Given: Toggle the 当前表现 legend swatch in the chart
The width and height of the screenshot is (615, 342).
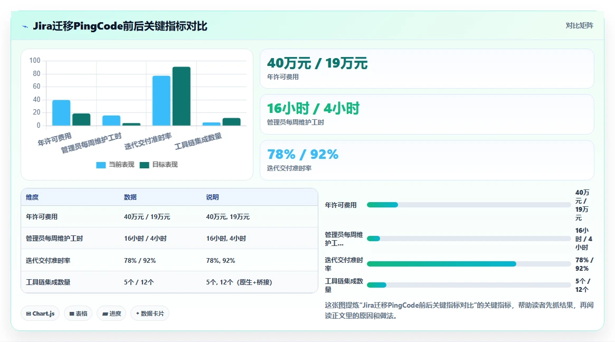Looking at the screenshot, I should click(101, 165).
